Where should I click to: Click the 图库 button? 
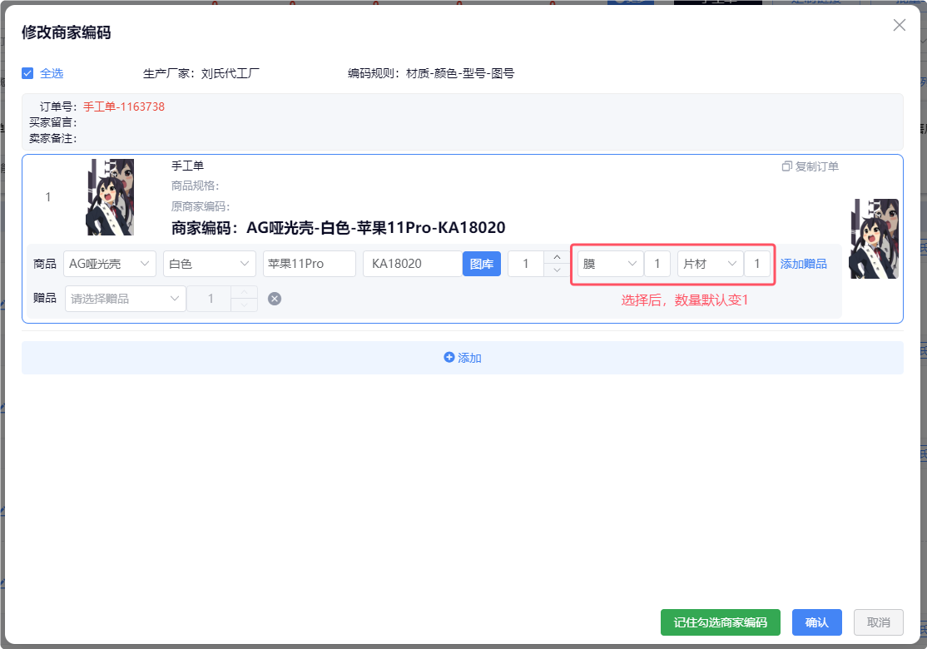pyautogui.click(x=482, y=264)
